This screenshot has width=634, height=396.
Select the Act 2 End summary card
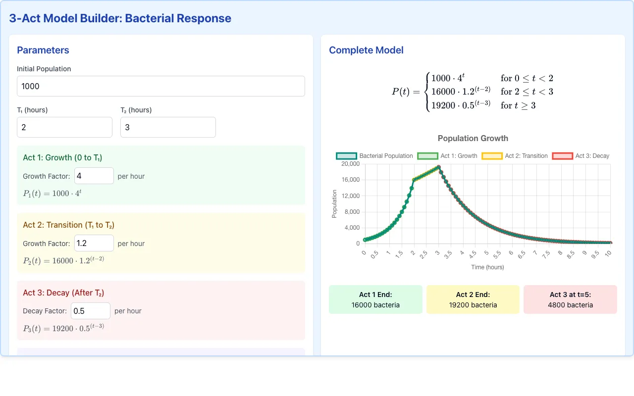[473, 299]
